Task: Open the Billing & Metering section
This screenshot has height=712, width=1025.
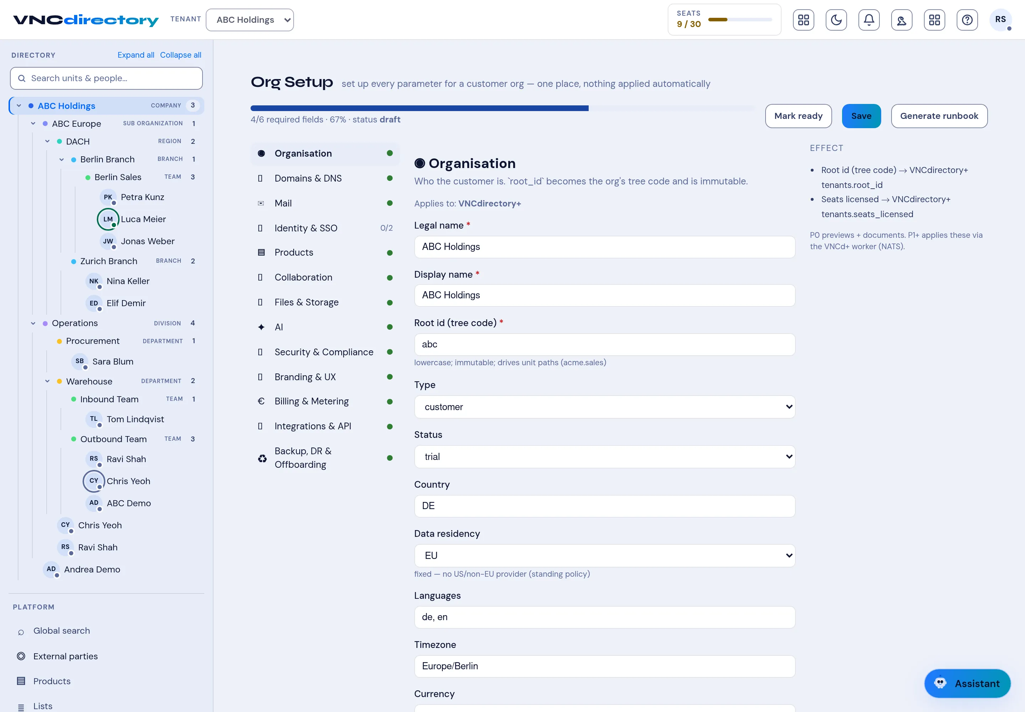Action: [325, 401]
